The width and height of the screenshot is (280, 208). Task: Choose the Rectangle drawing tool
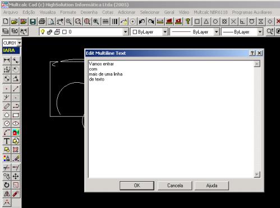(x=16, y=115)
